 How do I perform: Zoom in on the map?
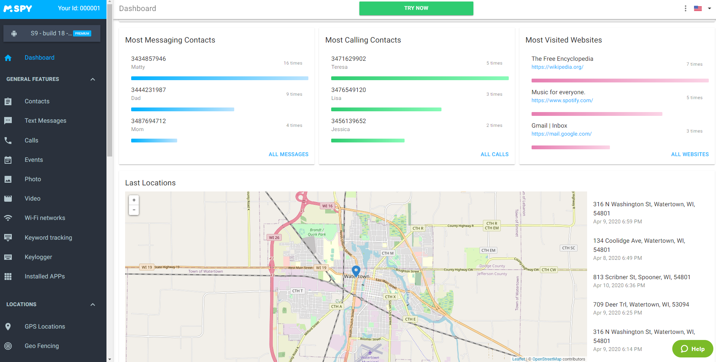(134, 200)
